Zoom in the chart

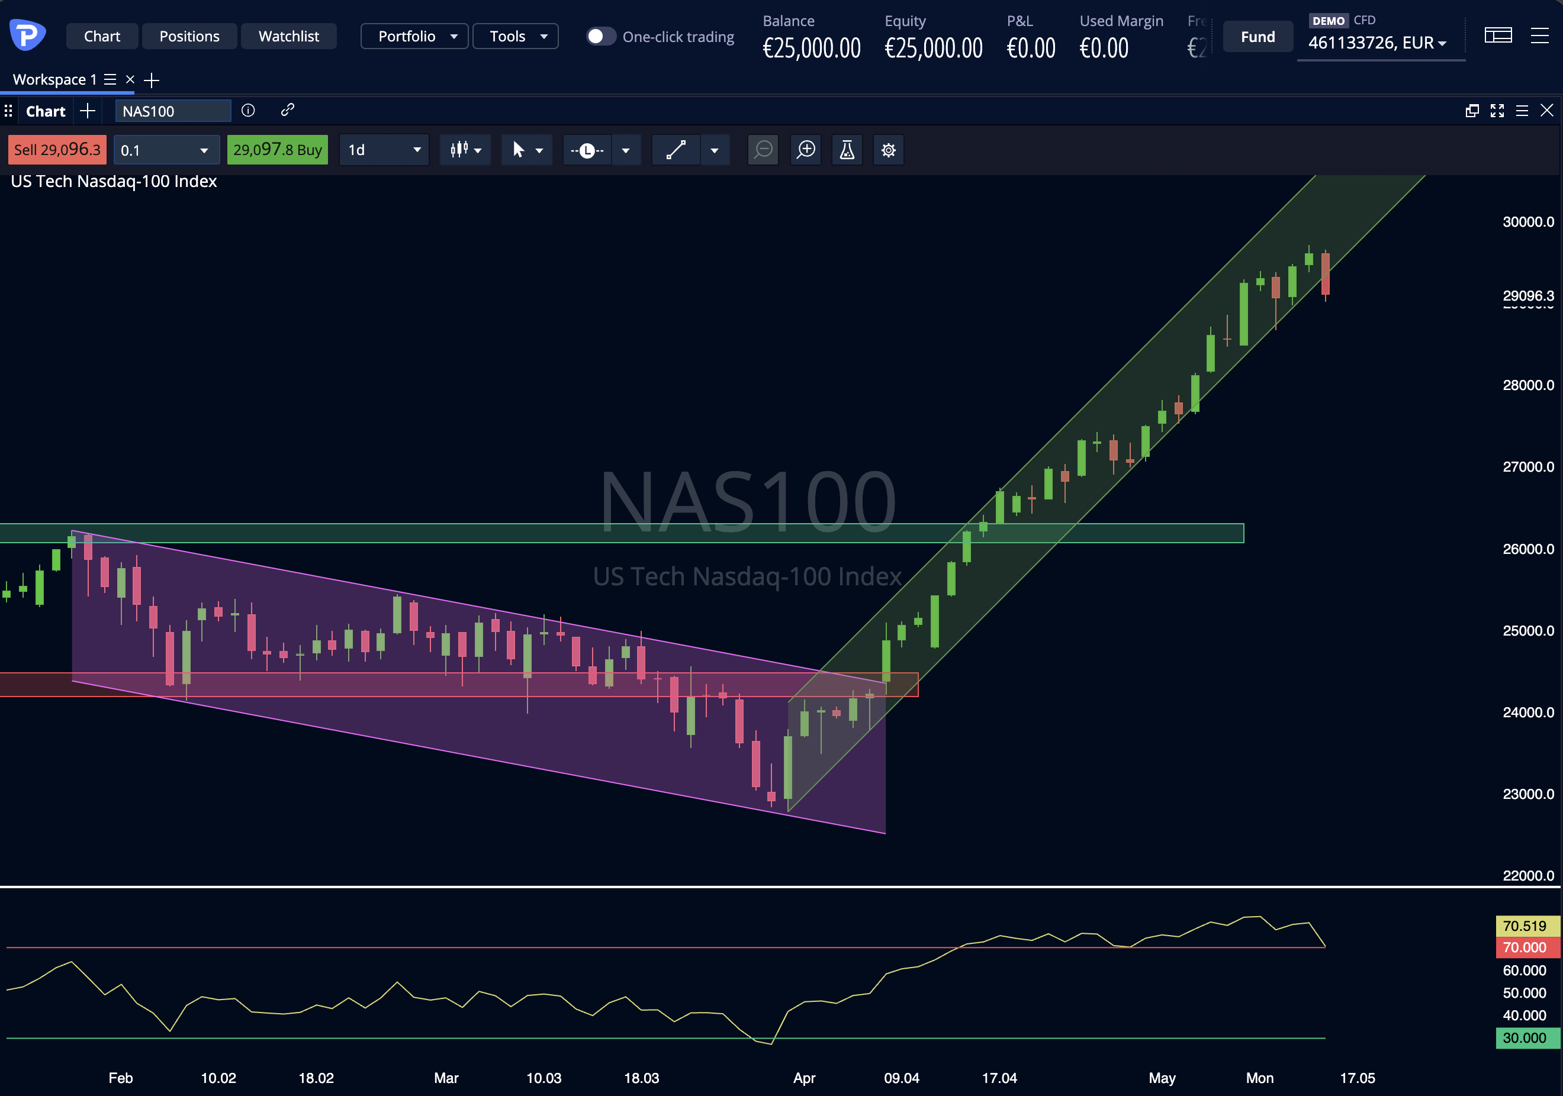click(x=806, y=150)
